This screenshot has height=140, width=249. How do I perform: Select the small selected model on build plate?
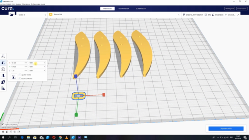[x=79, y=96]
